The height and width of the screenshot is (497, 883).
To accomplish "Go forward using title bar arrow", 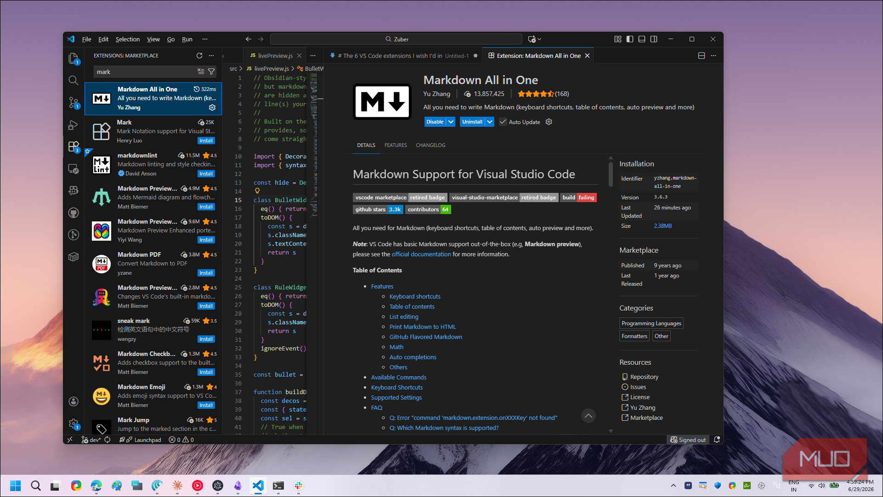I will [x=260, y=39].
